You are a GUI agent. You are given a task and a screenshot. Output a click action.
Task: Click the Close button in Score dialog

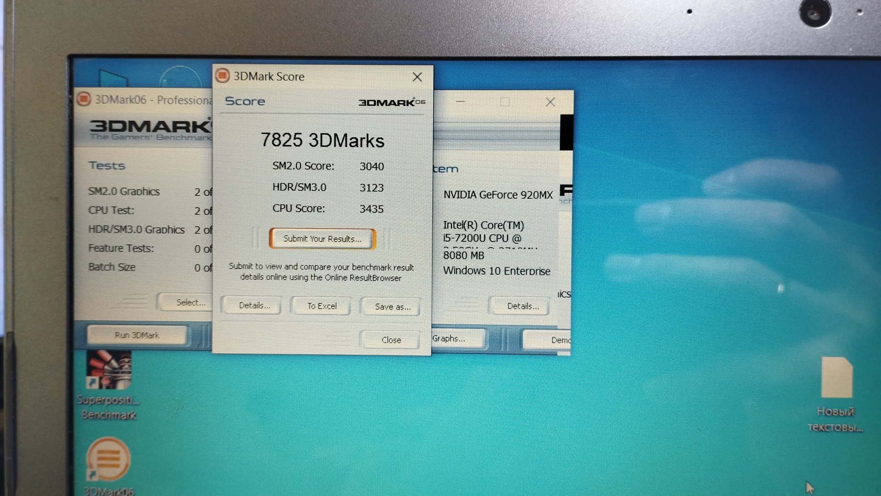point(391,340)
